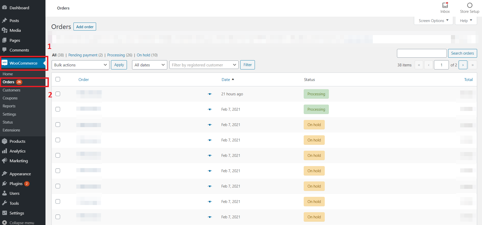Open the Dashboard icon in sidebar

click(4, 8)
